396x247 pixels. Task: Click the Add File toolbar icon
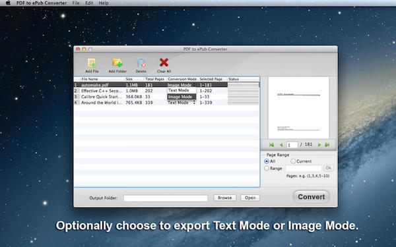point(92,63)
